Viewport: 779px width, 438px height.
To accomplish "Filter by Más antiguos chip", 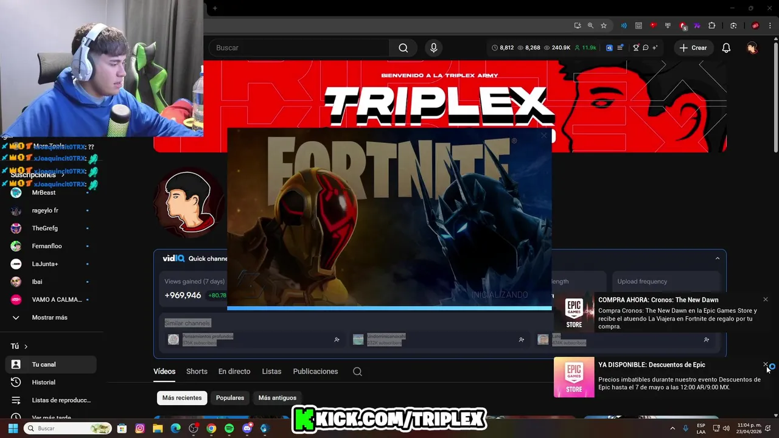I will (x=278, y=398).
